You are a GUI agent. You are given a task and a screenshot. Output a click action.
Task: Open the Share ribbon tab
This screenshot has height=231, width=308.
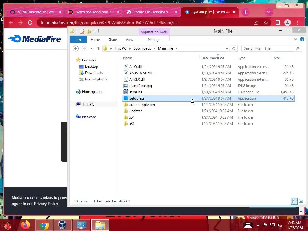coord(112,39)
